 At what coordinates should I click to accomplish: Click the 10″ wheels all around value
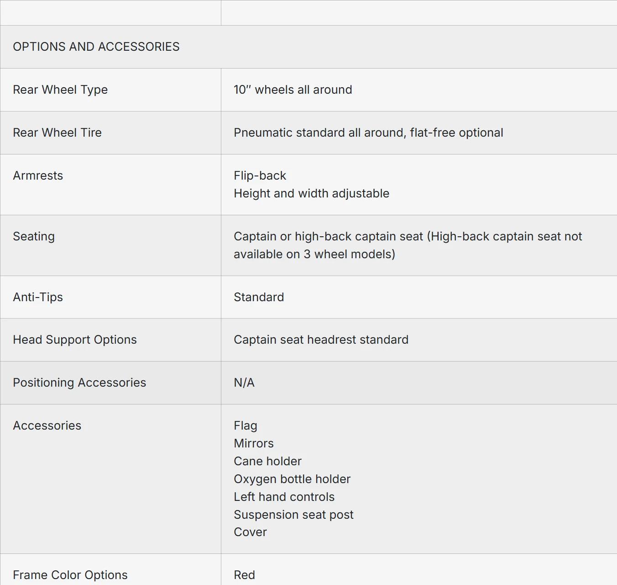(293, 90)
